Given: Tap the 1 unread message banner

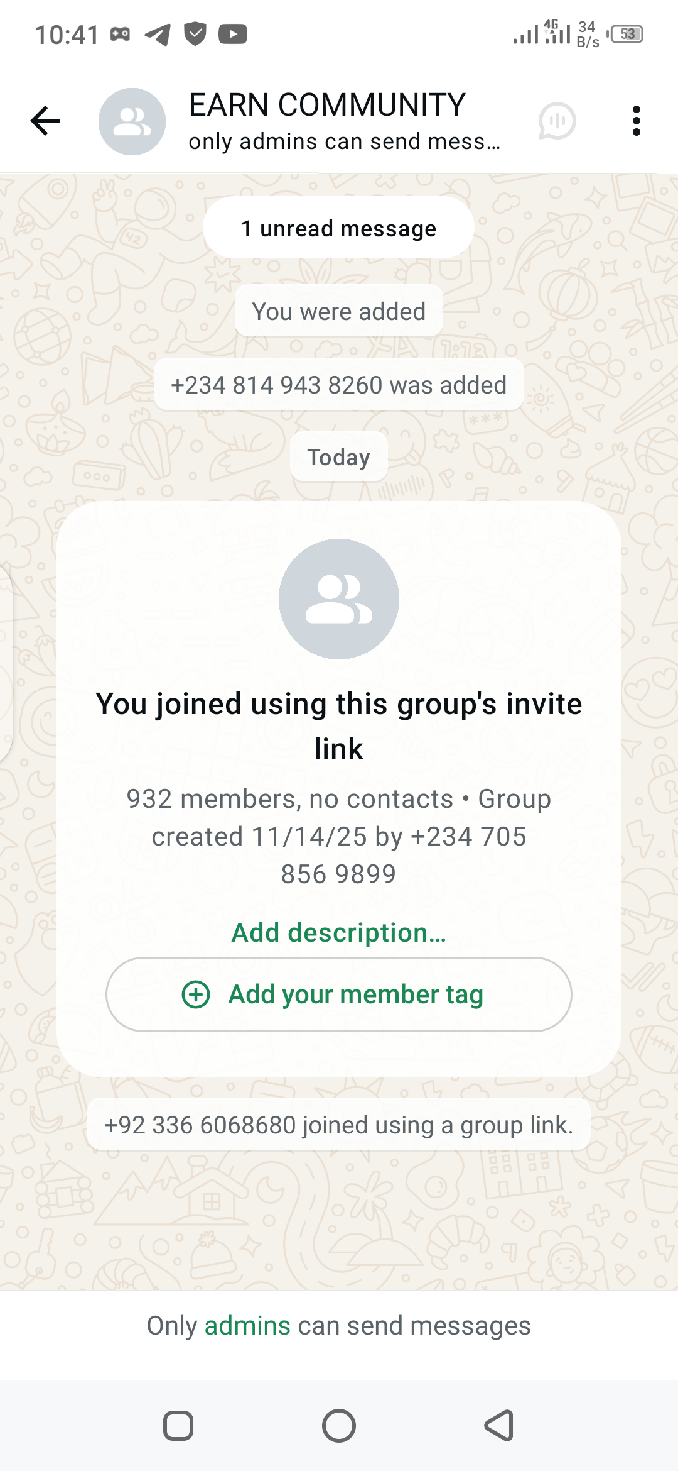Looking at the screenshot, I should pos(338,228).
